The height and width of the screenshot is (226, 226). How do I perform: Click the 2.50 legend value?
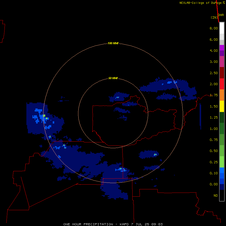[214, 73]
